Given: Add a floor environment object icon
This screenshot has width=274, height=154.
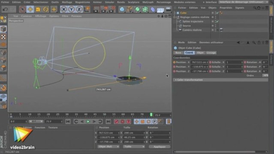Looking at the screenshot, I should (x=160, y=9).
